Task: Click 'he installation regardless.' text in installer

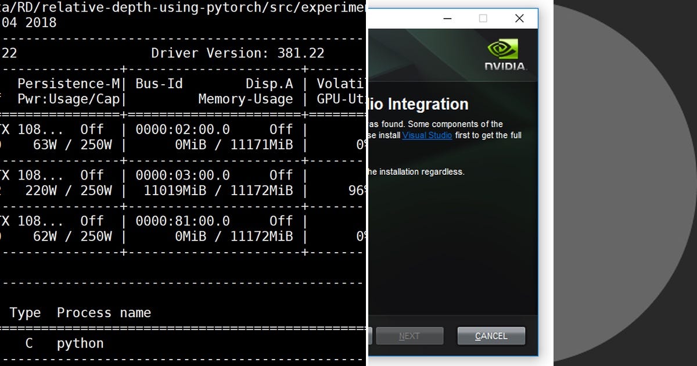Action: [x=416, y=172]
